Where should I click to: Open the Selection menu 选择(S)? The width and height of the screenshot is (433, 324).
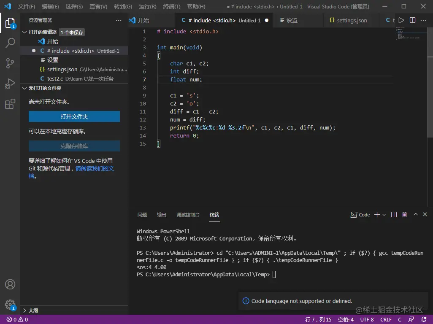[x=74, y=6]
